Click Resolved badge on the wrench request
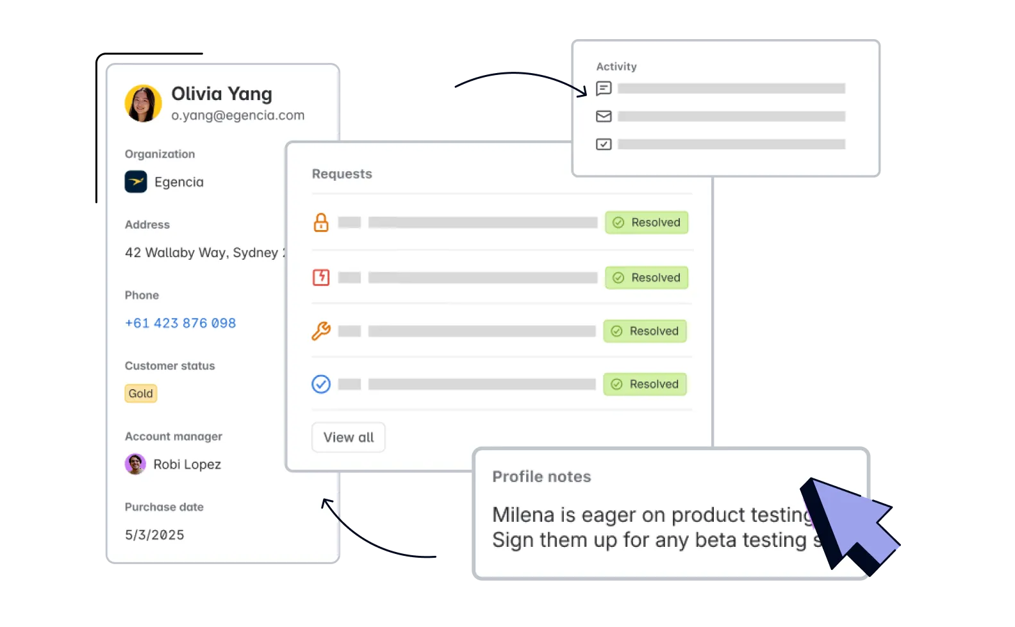Image resolution: width=1015 pixels, height=627 pixels. pyautogui.click(x=645, y=331)
